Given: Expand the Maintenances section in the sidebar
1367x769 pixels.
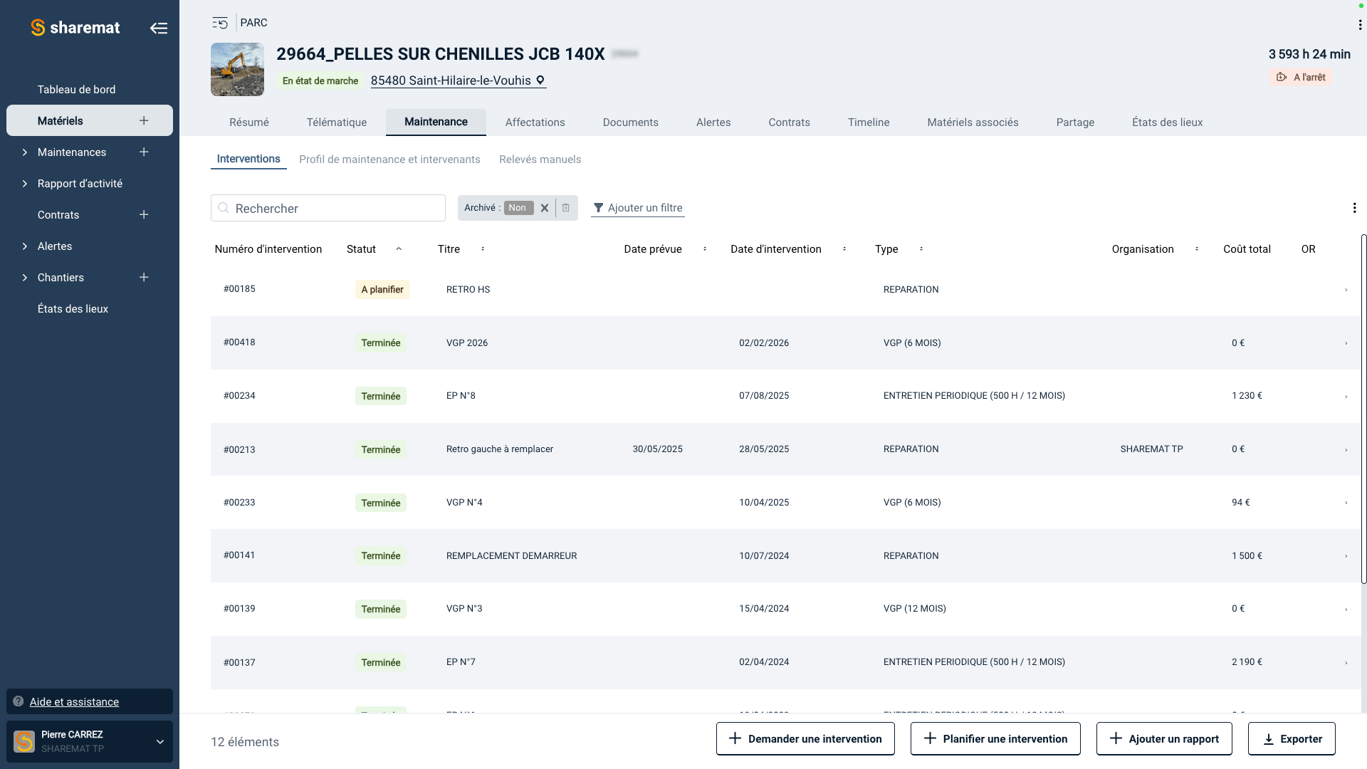Looking at the screenshot, I should point(23,152).
